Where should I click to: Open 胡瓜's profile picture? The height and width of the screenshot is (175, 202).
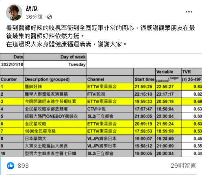tap(14, 13)
